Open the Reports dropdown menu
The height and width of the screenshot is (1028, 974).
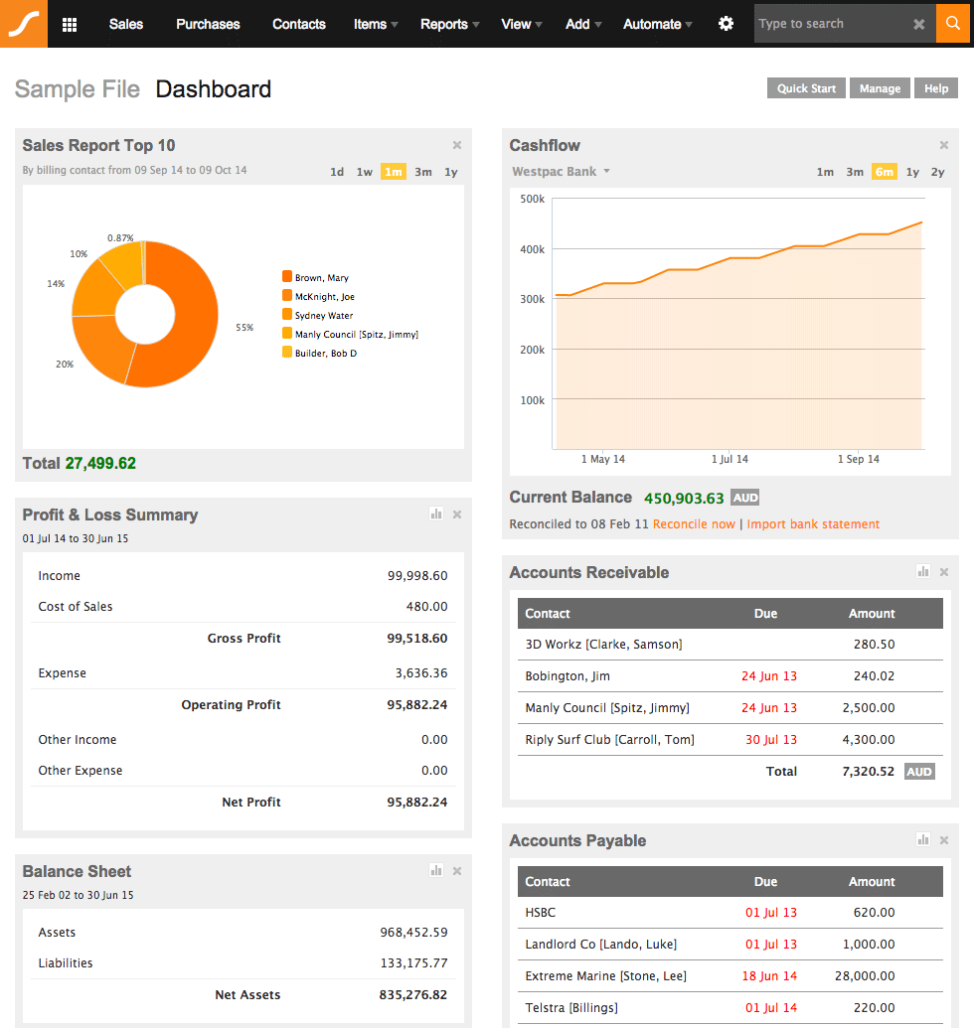(450, 24)
